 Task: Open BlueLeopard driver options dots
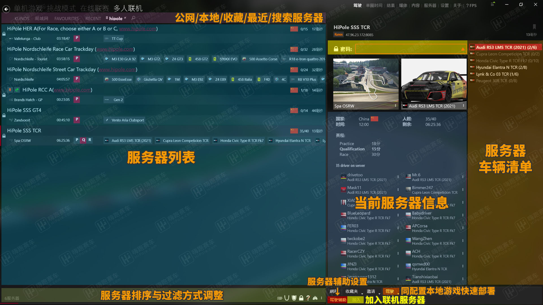(x=398, y=215)
